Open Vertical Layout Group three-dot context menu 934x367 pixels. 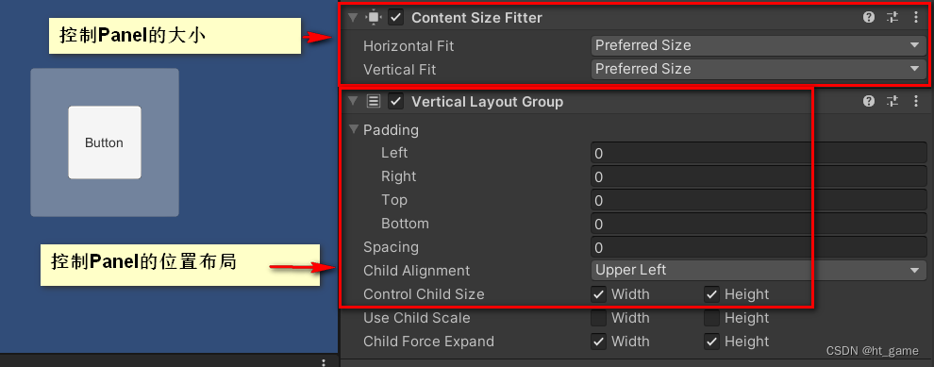click(915, 101)
